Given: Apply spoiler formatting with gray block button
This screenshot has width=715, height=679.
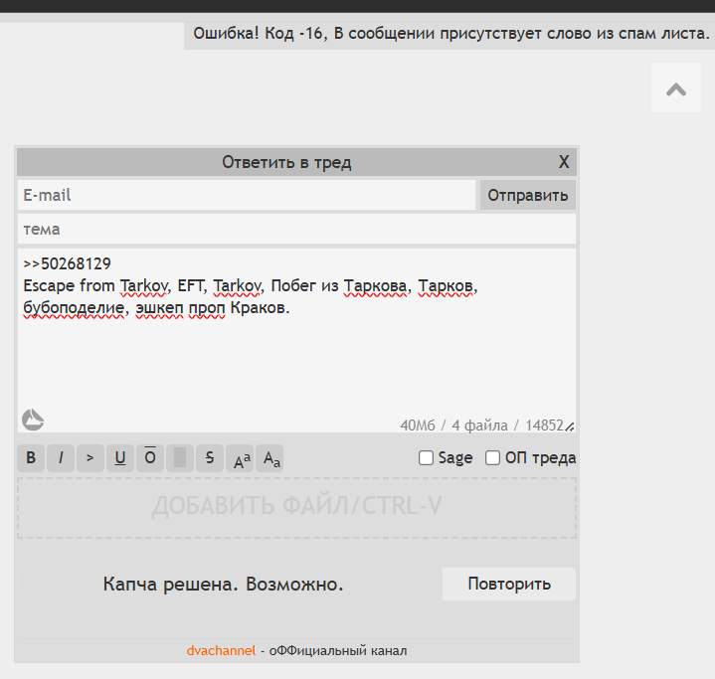Looking at the screenshot, I should pyautogui.click(x=180, y=458).
